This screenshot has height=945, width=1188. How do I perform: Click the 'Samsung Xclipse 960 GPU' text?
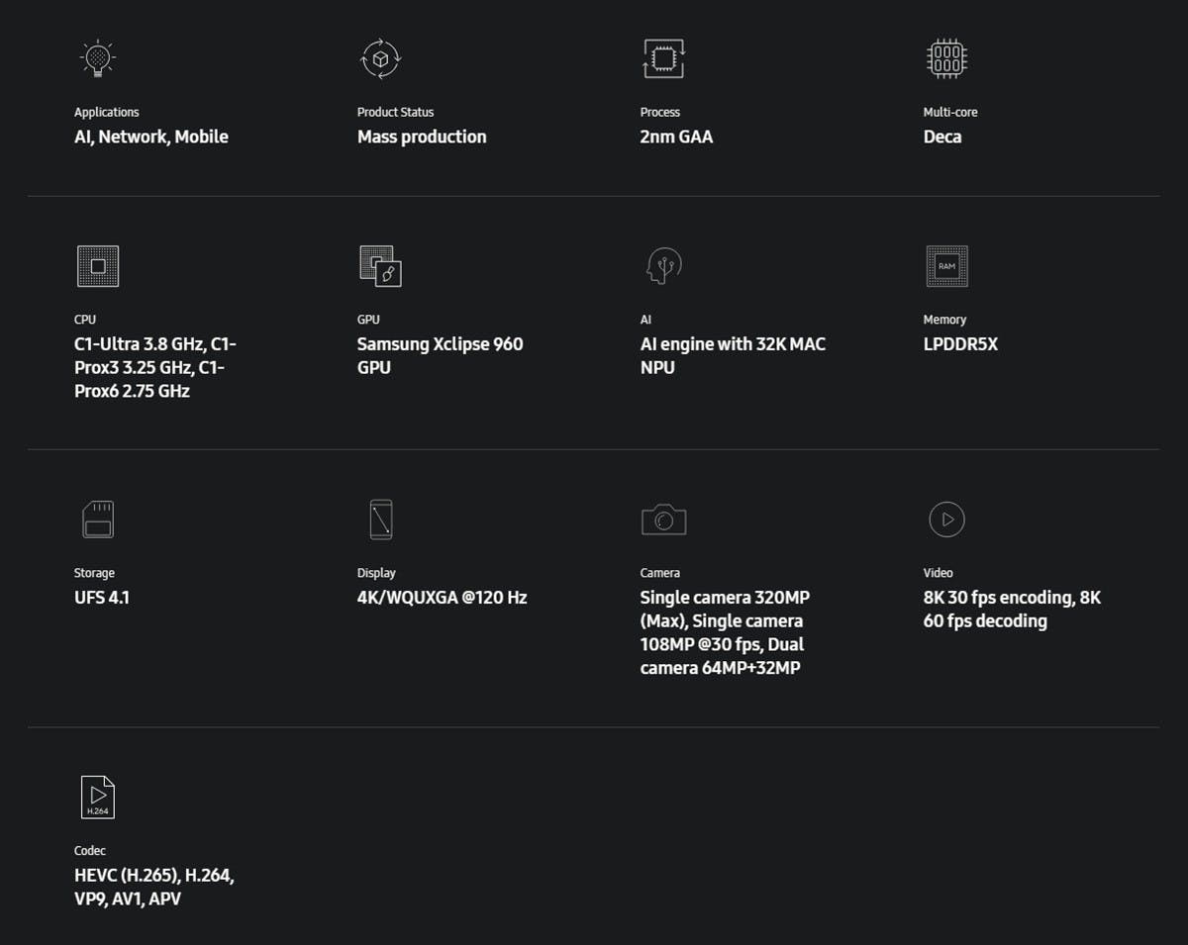[440, 355]
